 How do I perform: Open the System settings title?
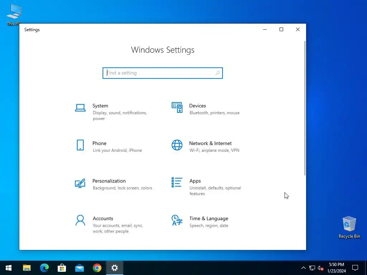[x=100, y=106]
